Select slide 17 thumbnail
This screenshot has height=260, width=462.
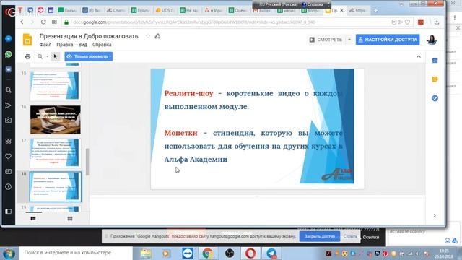pyautogui.click(x=55, y=153)
